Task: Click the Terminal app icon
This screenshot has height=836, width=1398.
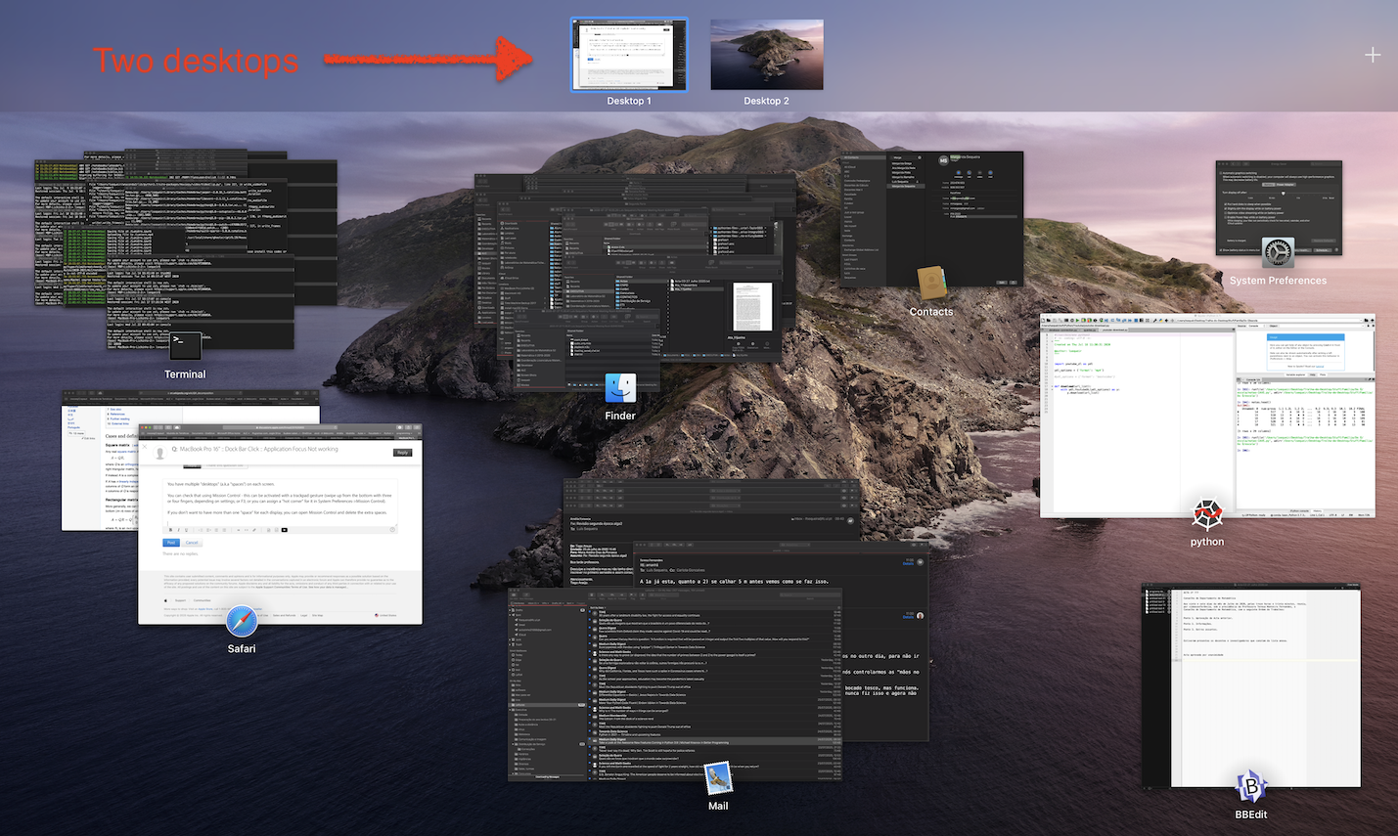Action: tap(185, 346)
